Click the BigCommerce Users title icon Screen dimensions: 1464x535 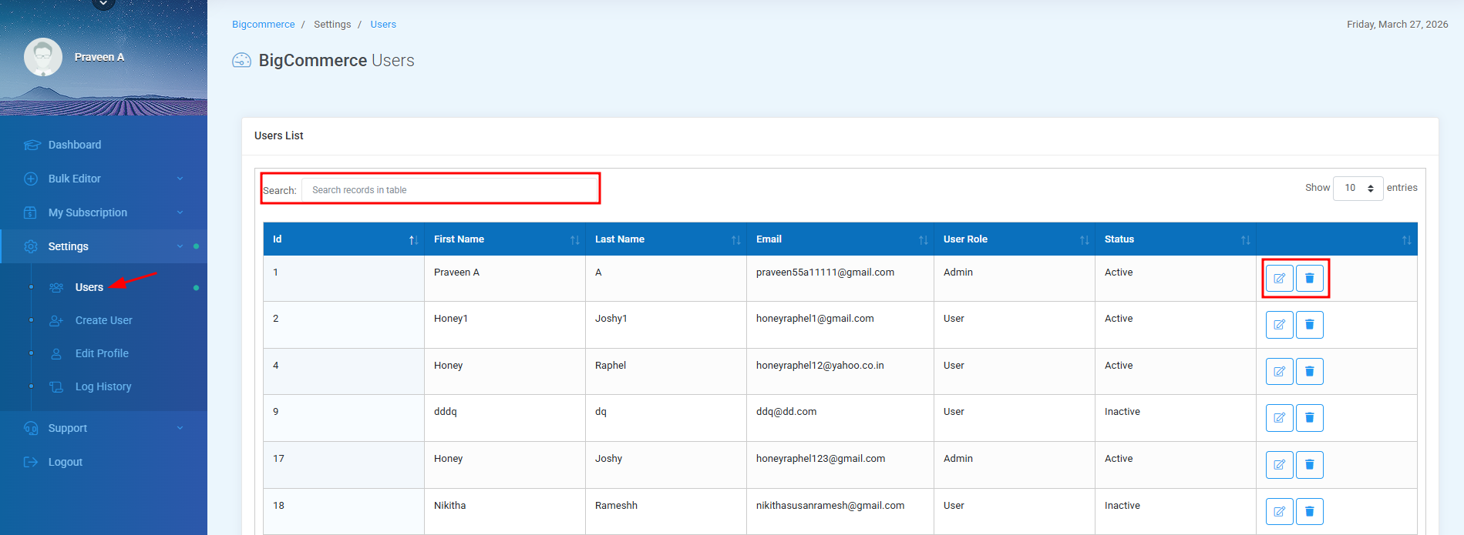pos(242,60)
